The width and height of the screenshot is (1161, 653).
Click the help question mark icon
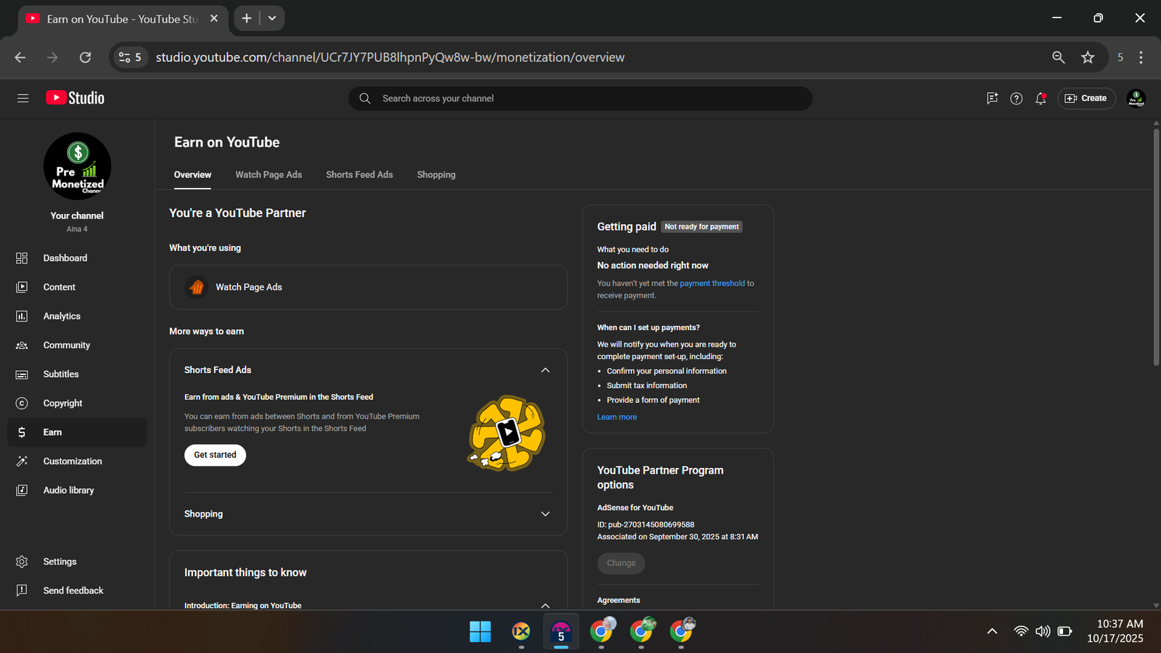1016,99
